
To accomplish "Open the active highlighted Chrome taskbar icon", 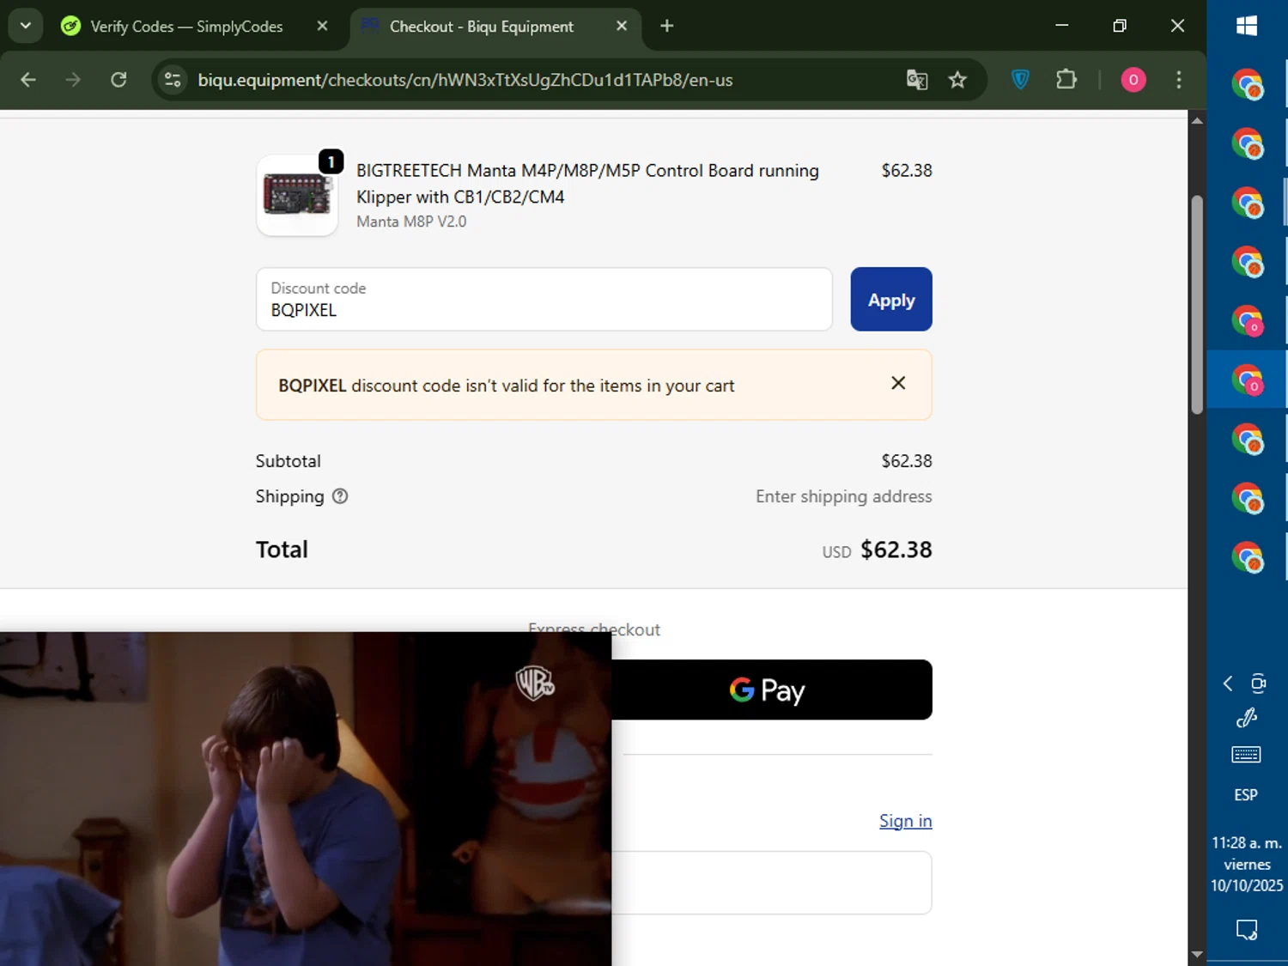I will coord(1247,380).
